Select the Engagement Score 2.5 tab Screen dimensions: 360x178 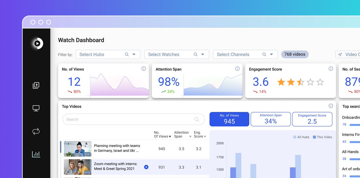coord(312,119)
